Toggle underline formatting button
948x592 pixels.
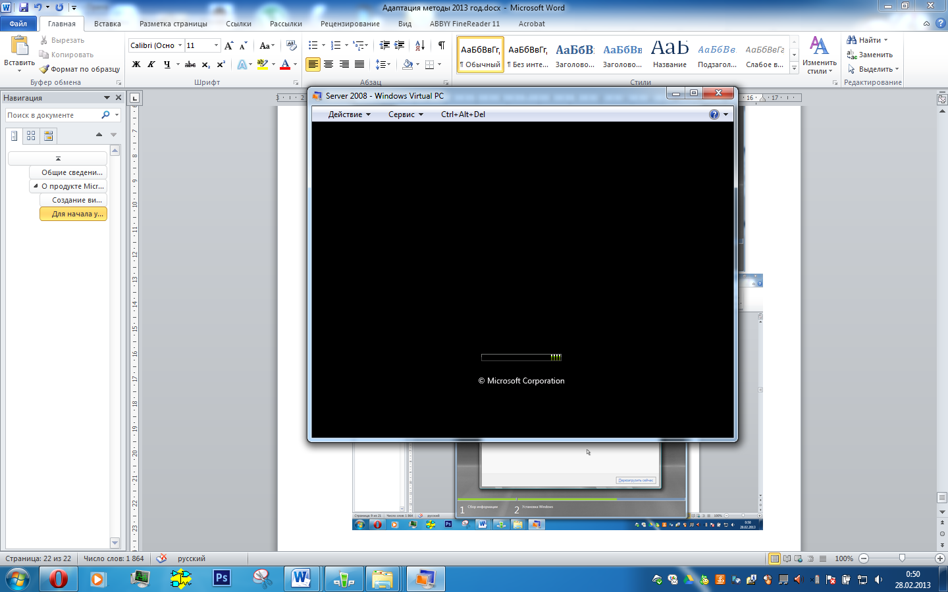[167, 64]
